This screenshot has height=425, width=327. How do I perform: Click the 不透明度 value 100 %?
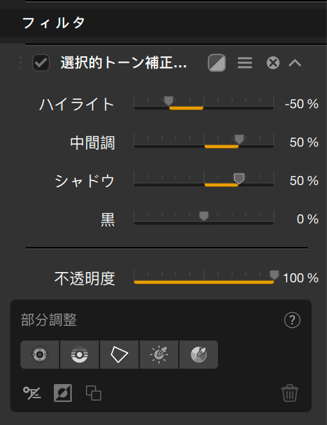(x=301, y=278)
